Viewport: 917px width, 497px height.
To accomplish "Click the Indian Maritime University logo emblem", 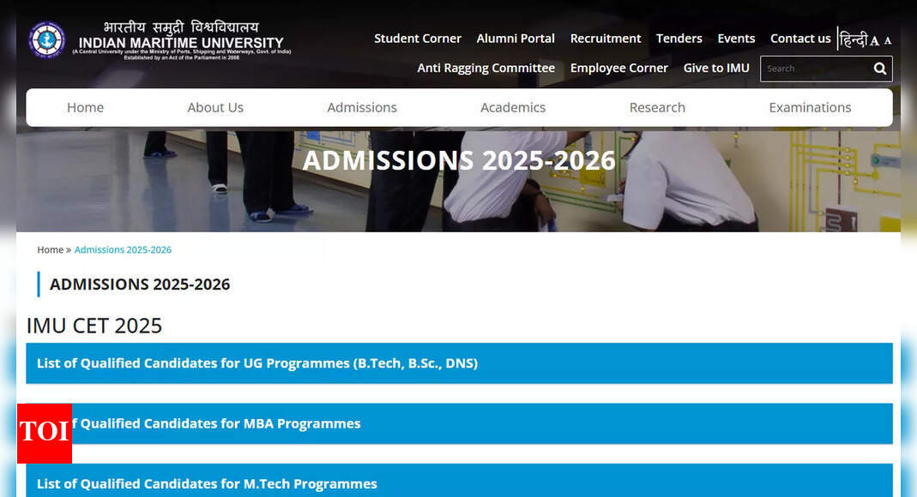I will point(46,39).
